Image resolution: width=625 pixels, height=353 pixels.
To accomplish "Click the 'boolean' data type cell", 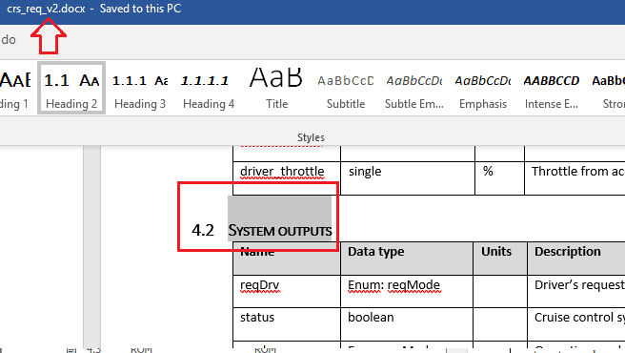I will pos(407,323).
